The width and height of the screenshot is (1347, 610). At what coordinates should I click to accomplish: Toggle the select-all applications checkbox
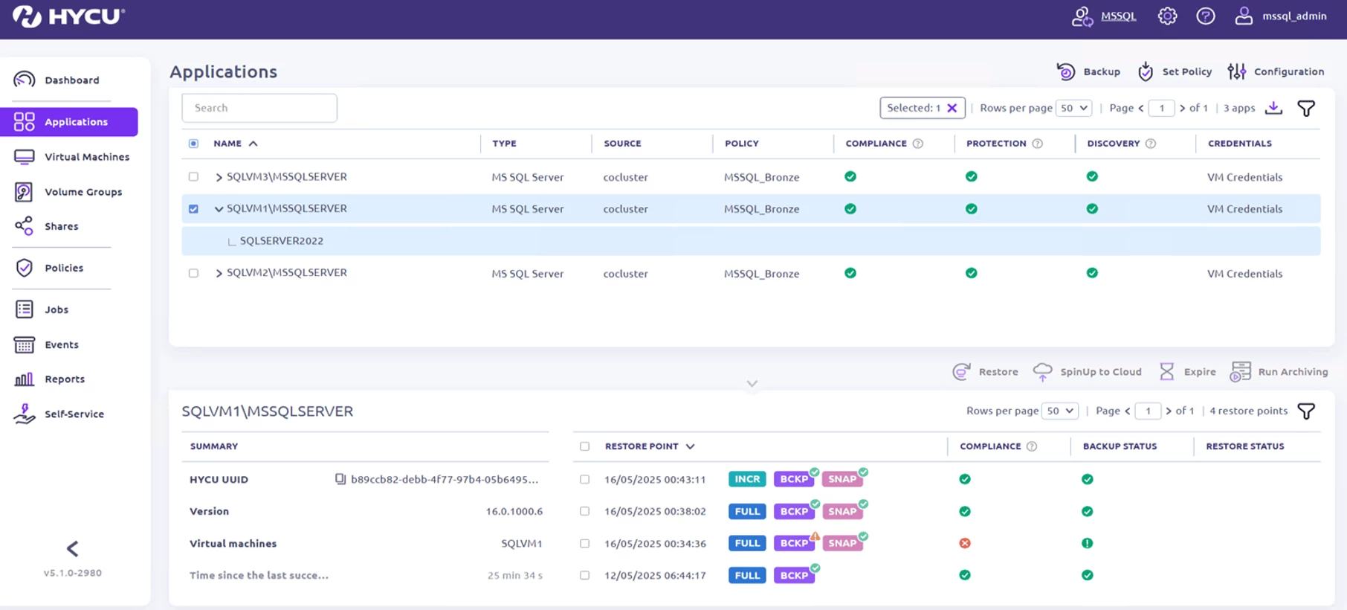click(193, 144)
